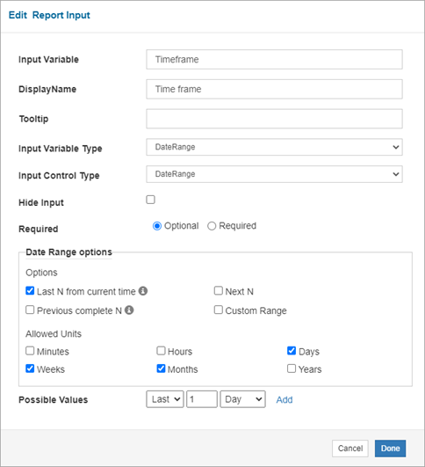This screenshot has width=425, height=467.
Task: Open the Last dropdown in Possible Values
Action: pos(165,399)
